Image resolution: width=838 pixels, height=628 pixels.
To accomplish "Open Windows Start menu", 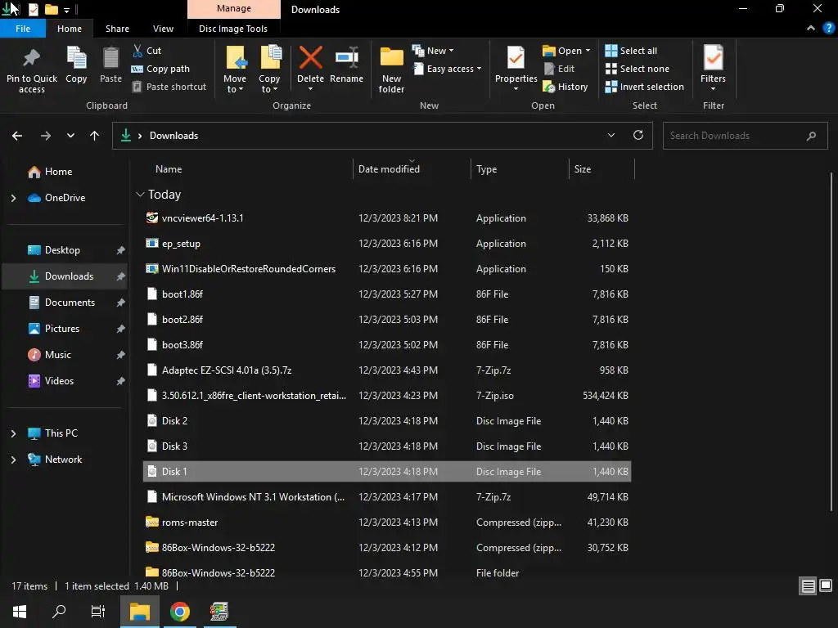I will pyautogui.click(x=20, y=612).
